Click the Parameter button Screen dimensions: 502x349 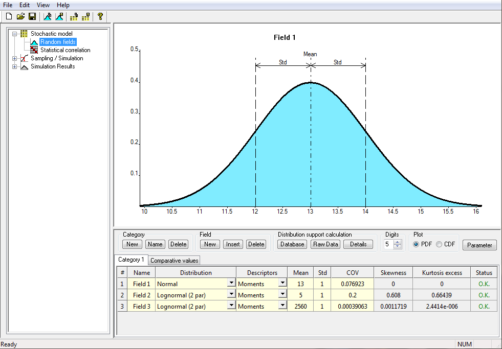click(479, 245)
